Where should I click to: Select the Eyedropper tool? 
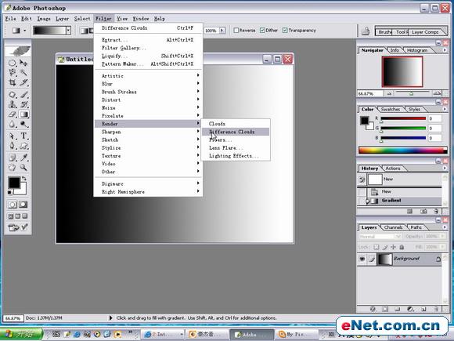(x=23, y=158)
